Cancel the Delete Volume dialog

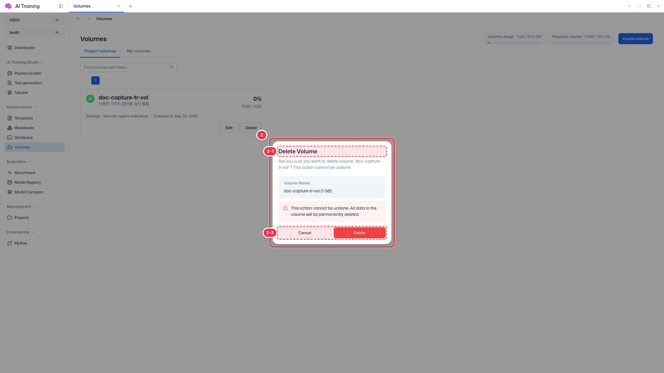coord(305,233)
